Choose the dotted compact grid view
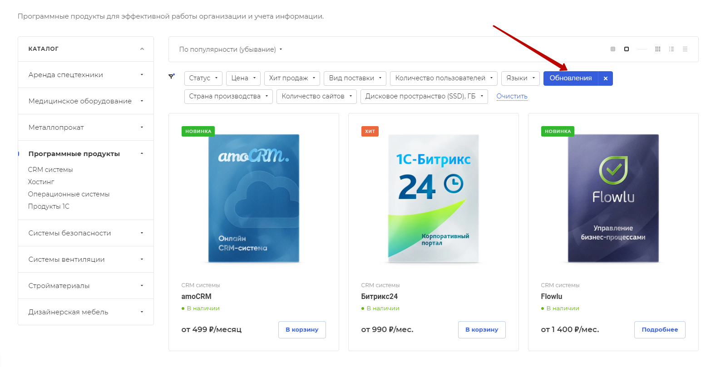The height and width of the screenshot is (367, 706). coord(658,49)
